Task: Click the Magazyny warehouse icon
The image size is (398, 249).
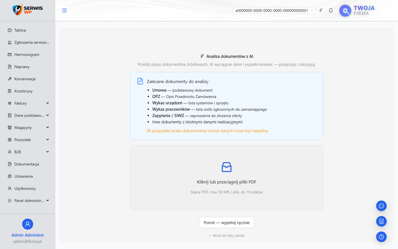Action: (x=10, y=128)
